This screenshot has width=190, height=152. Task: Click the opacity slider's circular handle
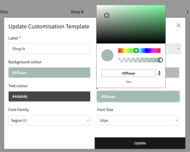[x=161, y=60]
